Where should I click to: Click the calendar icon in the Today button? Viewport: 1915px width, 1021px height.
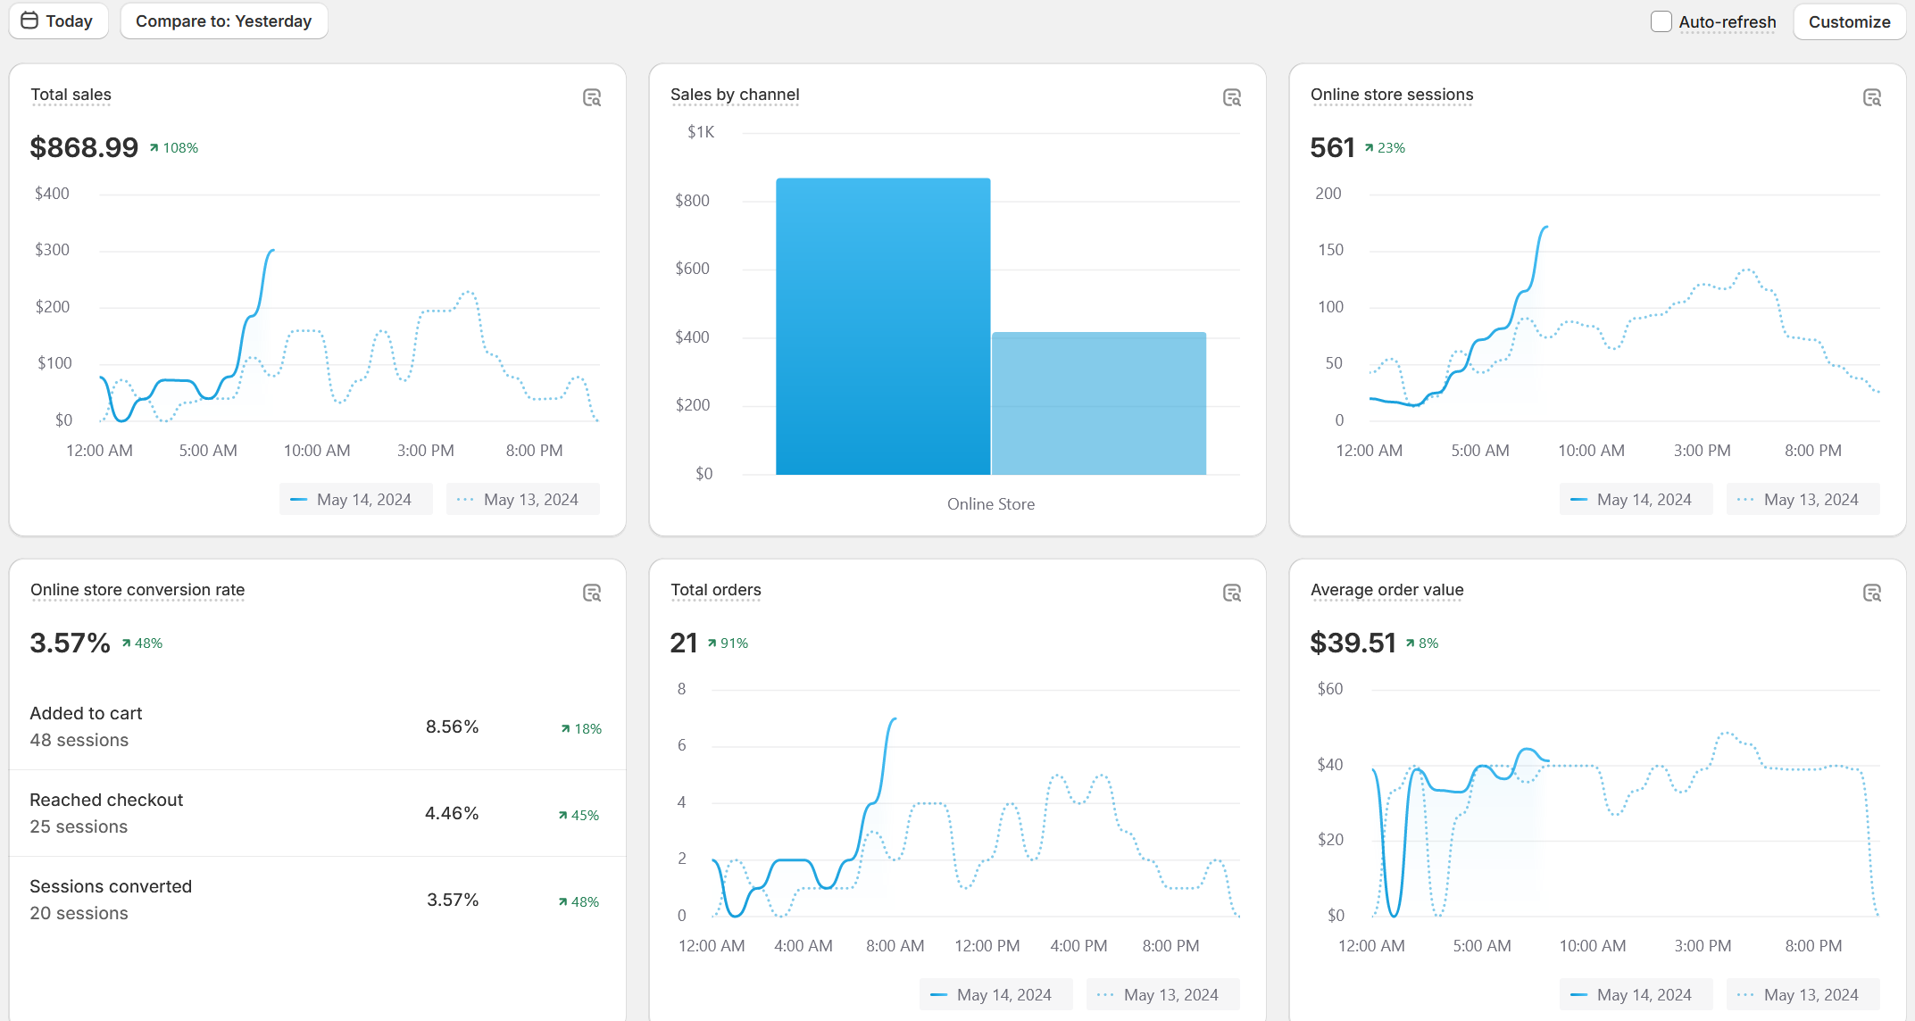pyautogui.click(x=29, y=21)
